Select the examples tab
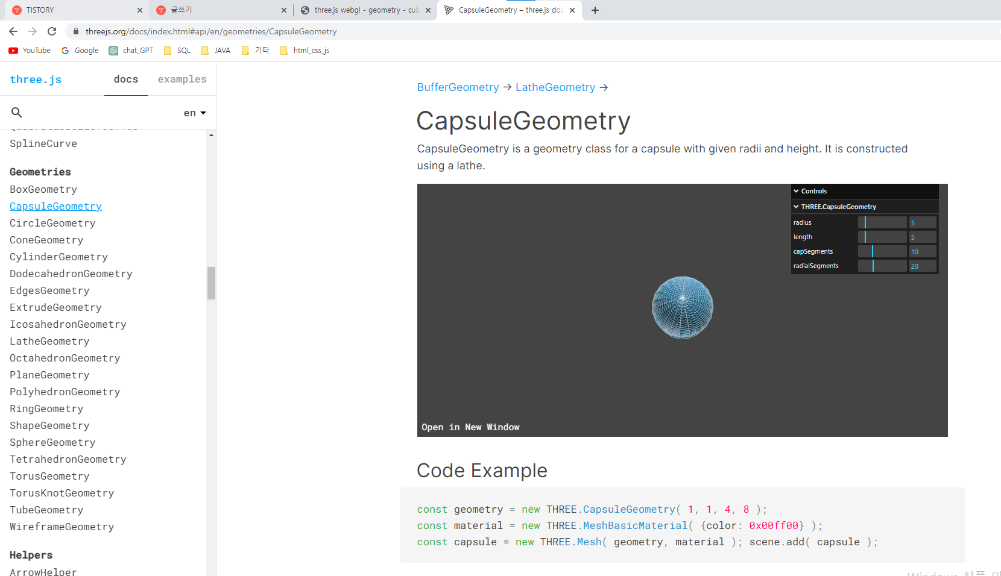The height and width of the screenshot is (576, 1001). click(182, 80)
